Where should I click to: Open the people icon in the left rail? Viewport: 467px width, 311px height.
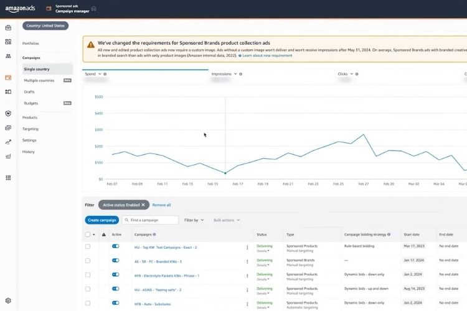(8, 56)
